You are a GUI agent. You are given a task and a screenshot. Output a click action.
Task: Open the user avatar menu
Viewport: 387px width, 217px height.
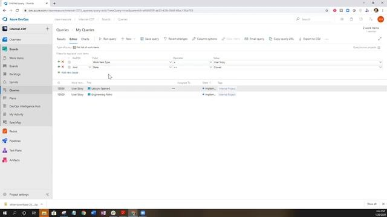coord(380,19)
